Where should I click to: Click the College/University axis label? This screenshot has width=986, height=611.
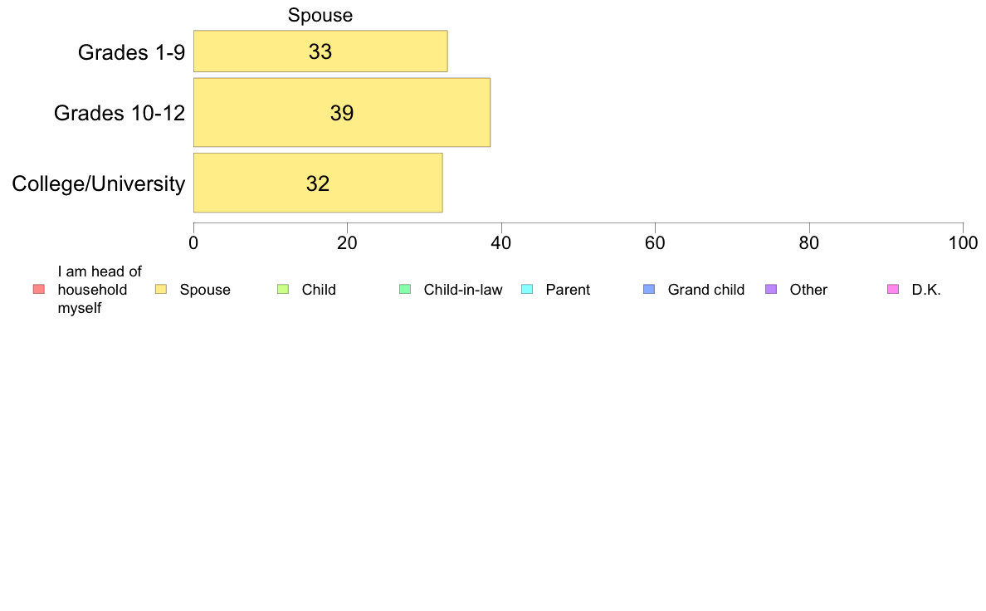click(99, 183)
